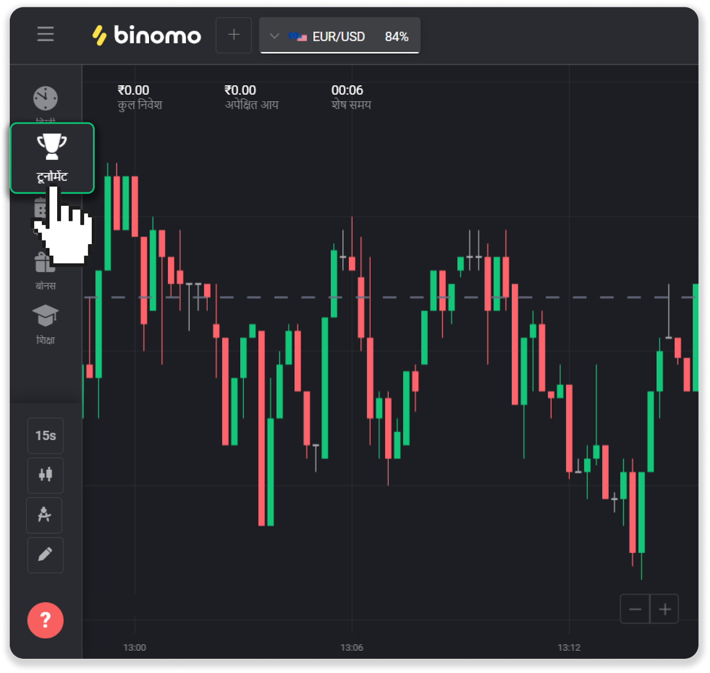Click the 13:06 time axis label
710x673 pixels.
click(351, 647)
